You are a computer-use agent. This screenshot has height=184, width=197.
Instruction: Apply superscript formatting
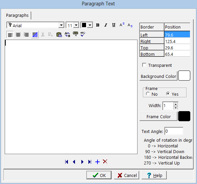point(122,25)
